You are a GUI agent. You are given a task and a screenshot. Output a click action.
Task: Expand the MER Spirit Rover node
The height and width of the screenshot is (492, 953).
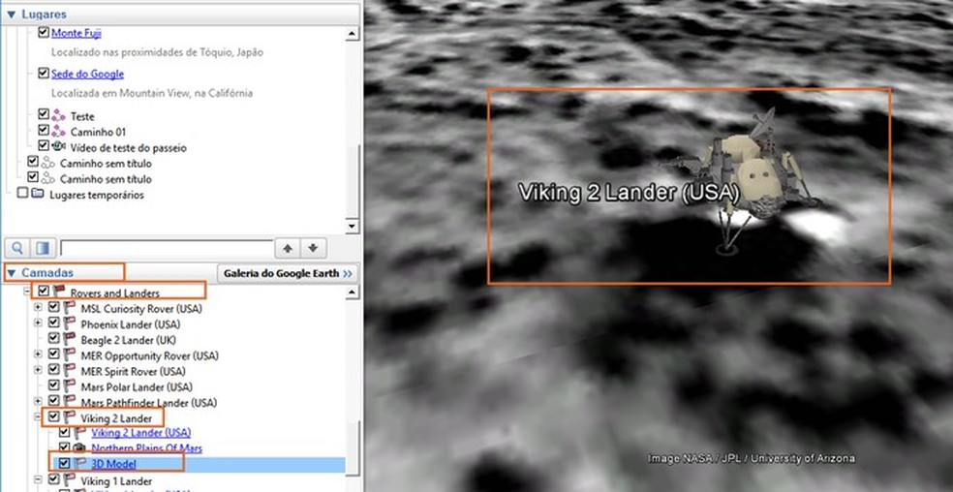pyautogui.click(x=38, y=370)
